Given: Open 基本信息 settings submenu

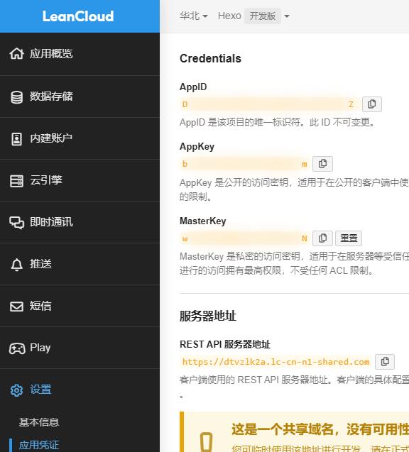Looking at the screenshot, I should [39, 423].
